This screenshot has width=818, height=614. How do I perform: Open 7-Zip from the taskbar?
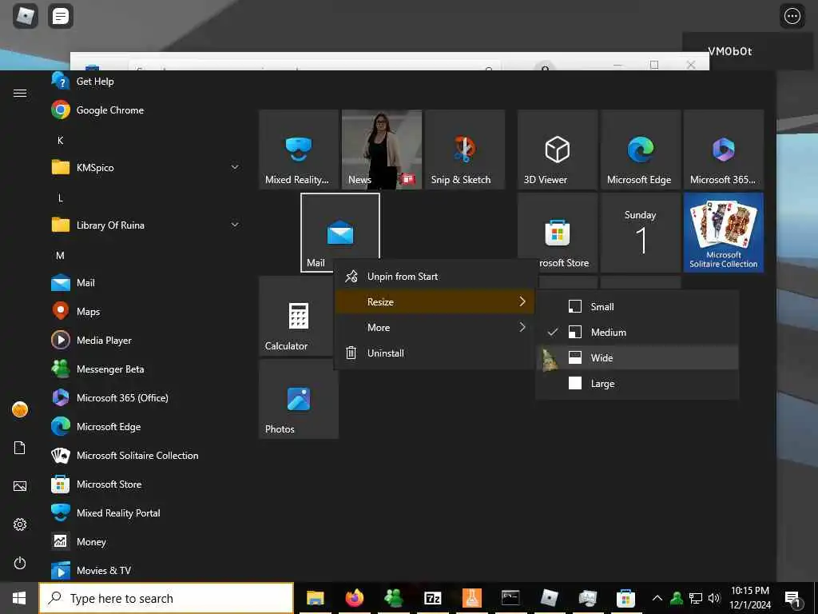tap(432, 598)
